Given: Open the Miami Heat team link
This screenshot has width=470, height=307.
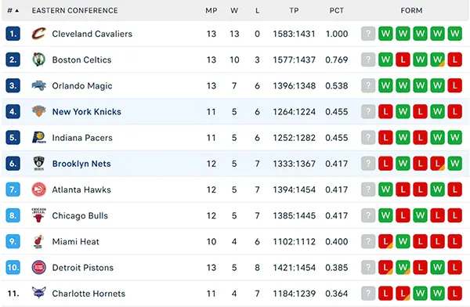Looking at the screenshot, I should point(75,242).
